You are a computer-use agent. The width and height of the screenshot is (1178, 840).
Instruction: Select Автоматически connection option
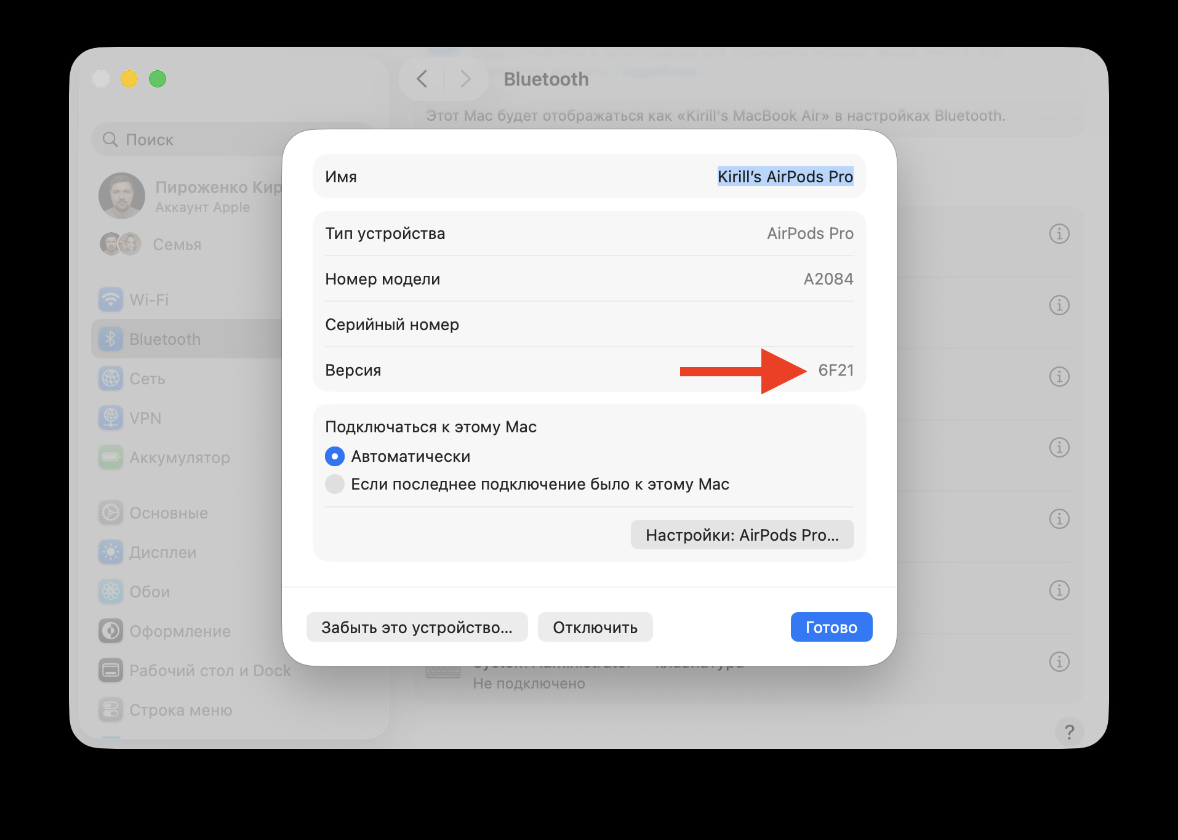334,456
